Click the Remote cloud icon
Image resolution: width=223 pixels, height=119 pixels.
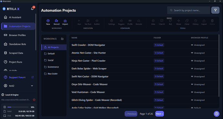point(139,21)
